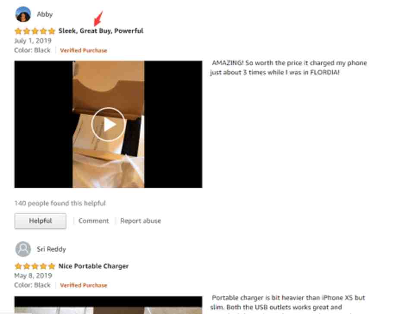Open the Comment link under Abby's review
This screenshot has height=314, width=402.
click(94, 221)
